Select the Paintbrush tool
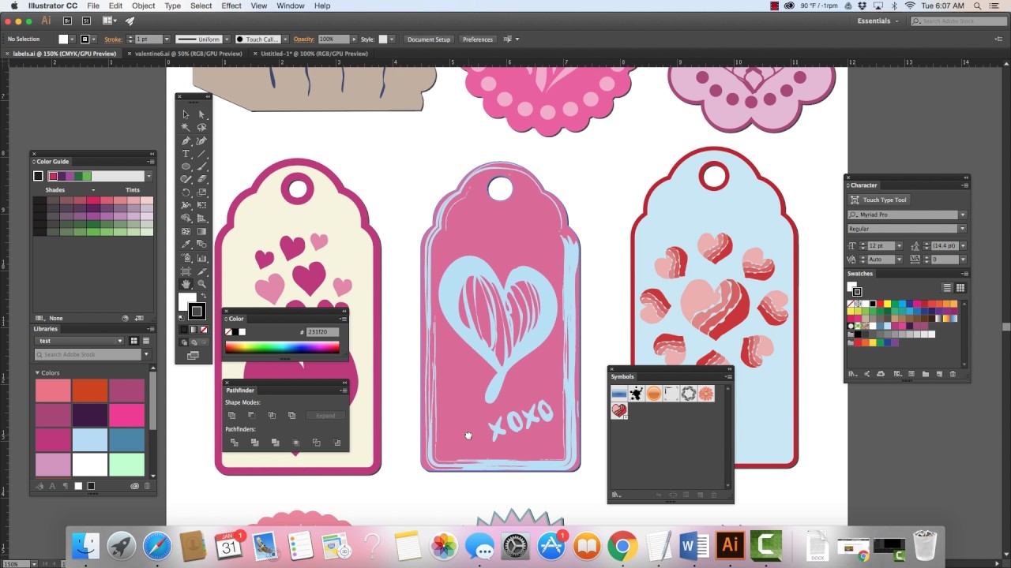 click(x=201, y=166)
